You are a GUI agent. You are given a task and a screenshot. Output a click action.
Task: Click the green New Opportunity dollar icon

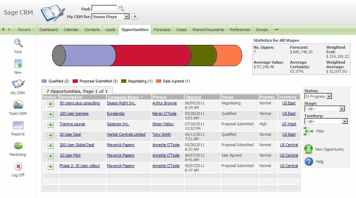309,149
